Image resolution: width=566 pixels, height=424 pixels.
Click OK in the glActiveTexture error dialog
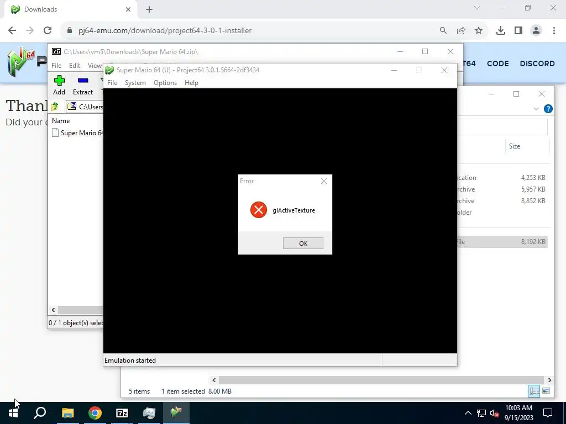coord(303,243)
